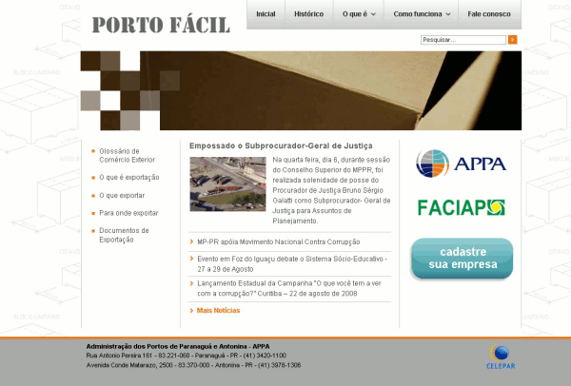Open the Fale conosco menu item
Screen dimensions: 571x386
[487, 14]
